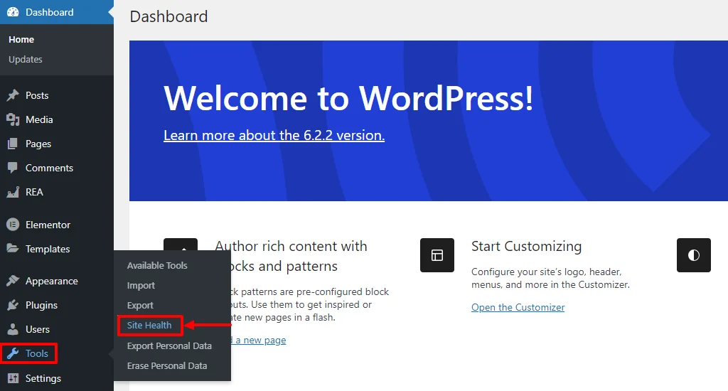Open Site Health from Tools flyout

click(149, 325)
